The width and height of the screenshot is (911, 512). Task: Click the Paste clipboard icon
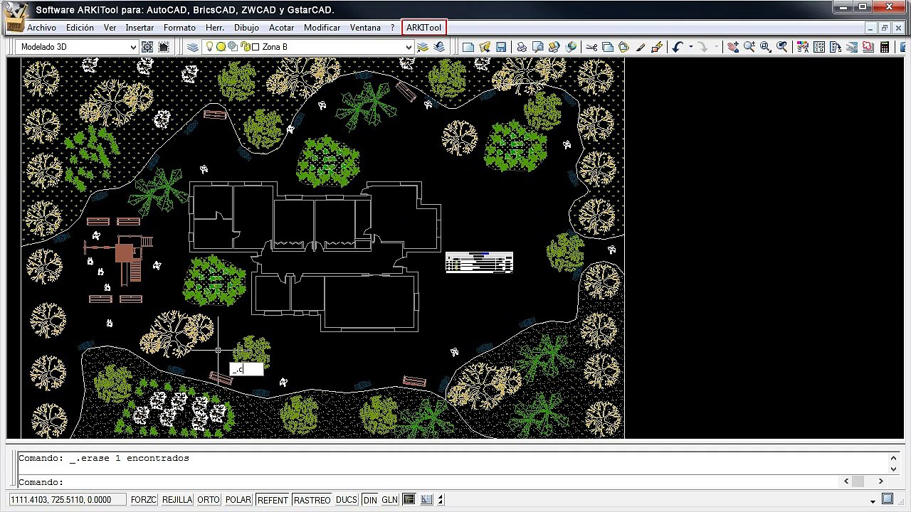pyautogui.click(x=624, y=47)
